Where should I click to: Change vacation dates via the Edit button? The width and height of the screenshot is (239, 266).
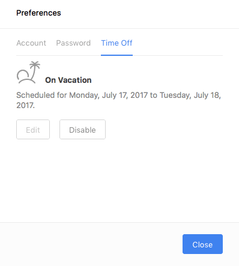click(33, 130)
